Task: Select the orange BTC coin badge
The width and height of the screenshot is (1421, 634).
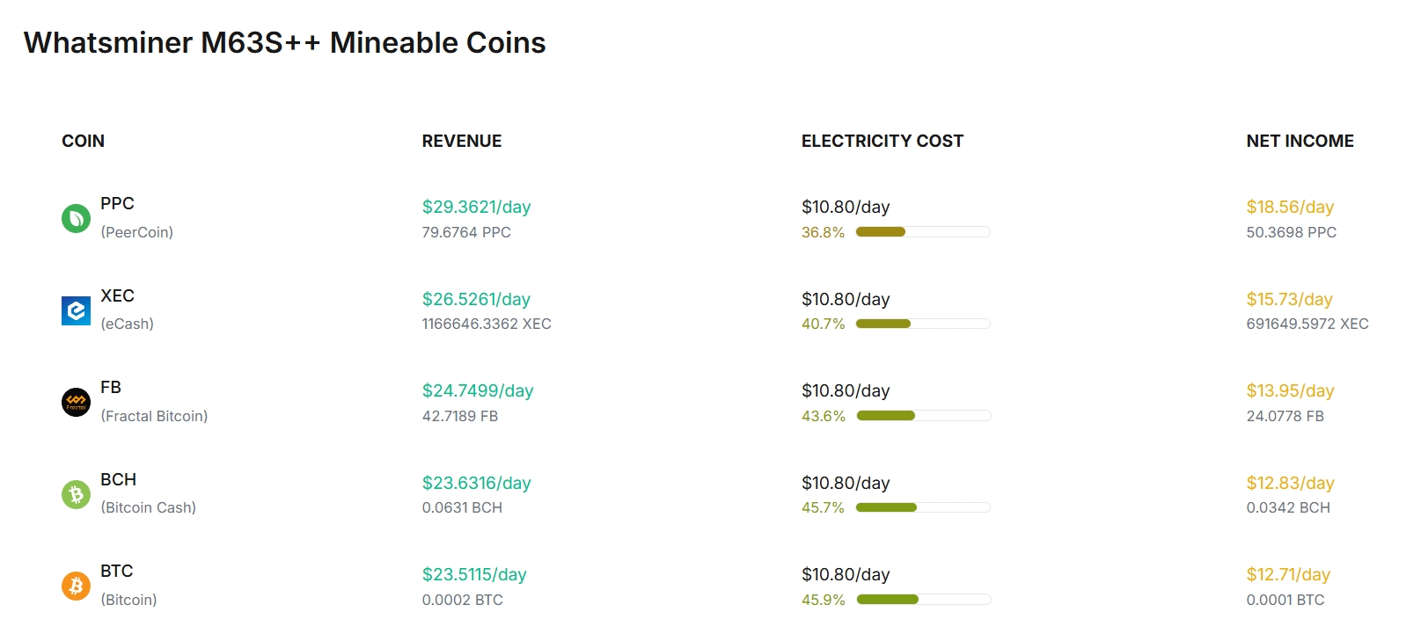Action: tap(75, 585)
